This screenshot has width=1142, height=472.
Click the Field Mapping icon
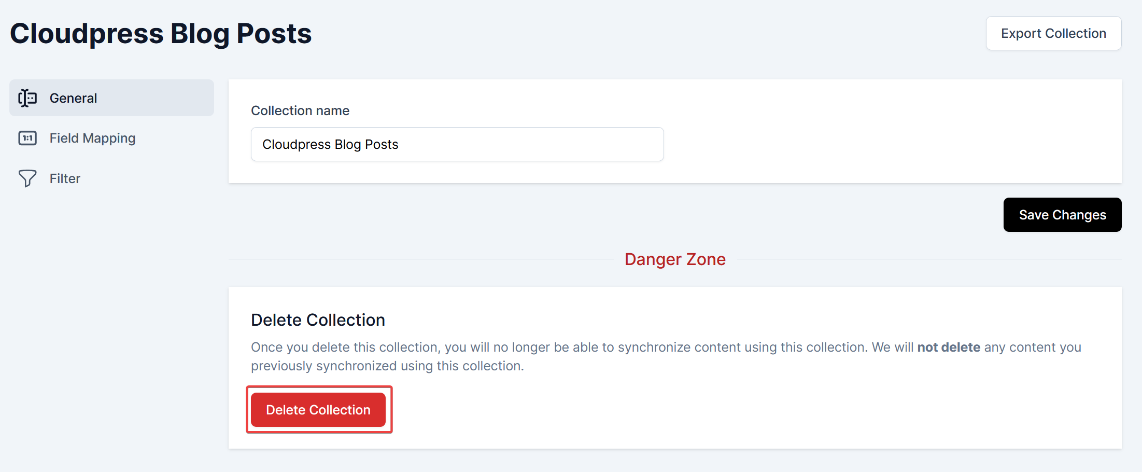(x=27, y=138)
